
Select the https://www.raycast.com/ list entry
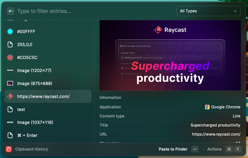click(48, 96)
